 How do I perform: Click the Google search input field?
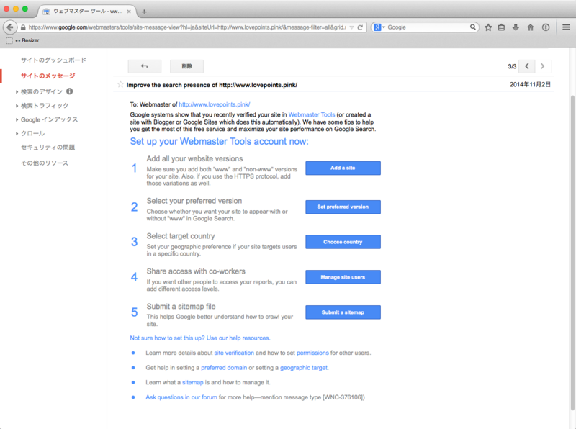click(428, 27)
